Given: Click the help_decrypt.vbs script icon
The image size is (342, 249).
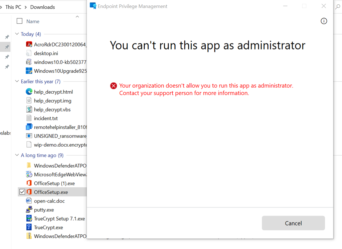Looking at the screenshot, I should (x=29, y=109).
